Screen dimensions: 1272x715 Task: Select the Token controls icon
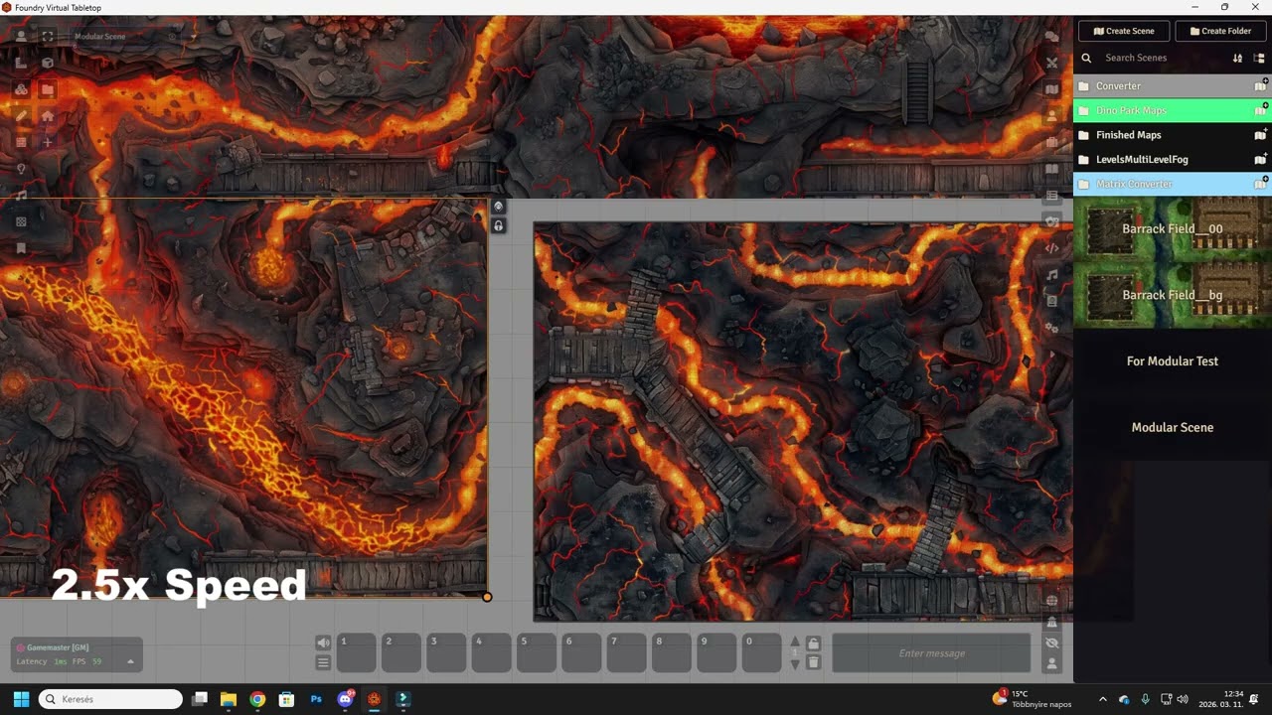(21, 37)
